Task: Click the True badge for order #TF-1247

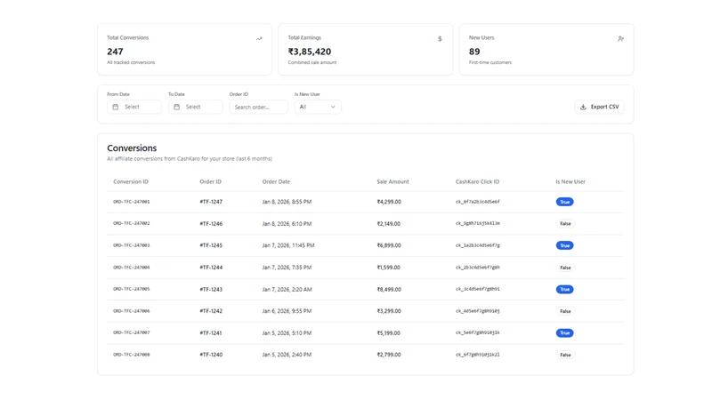Action: click(x=564, y=202)
